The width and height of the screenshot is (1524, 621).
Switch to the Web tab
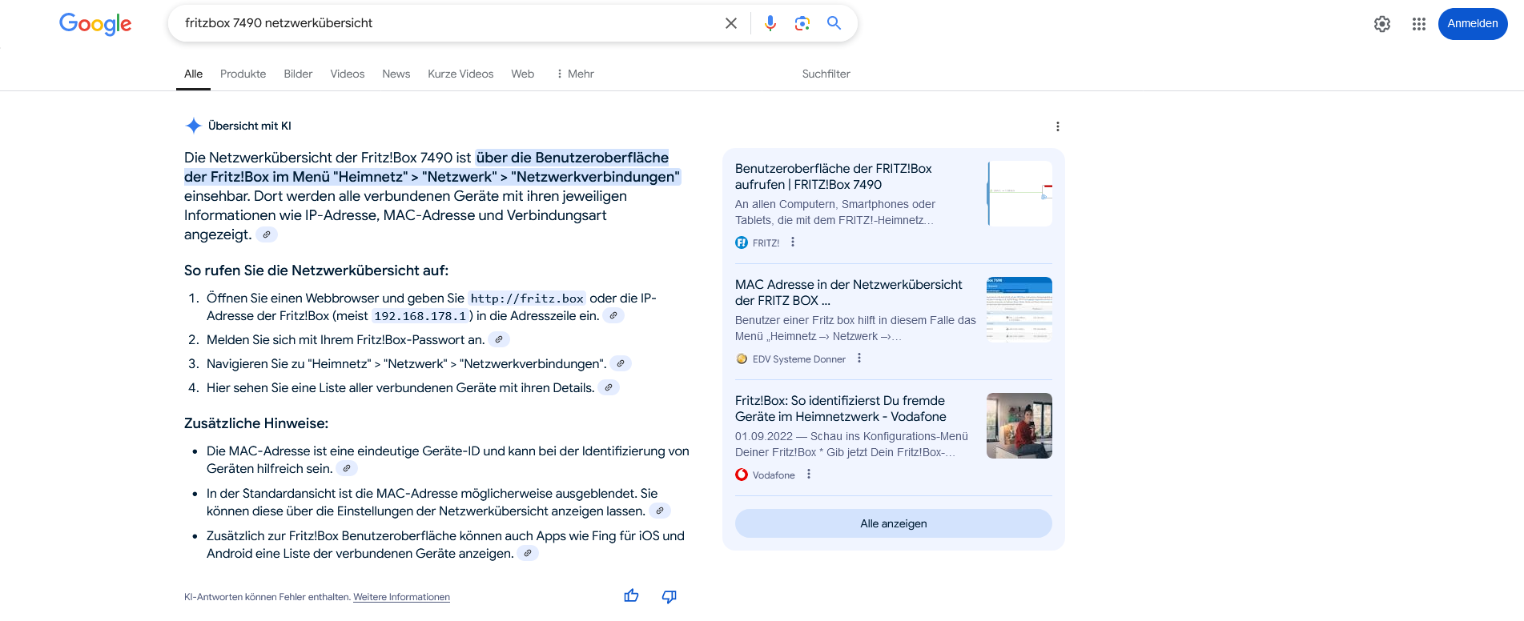click(523, 74)
